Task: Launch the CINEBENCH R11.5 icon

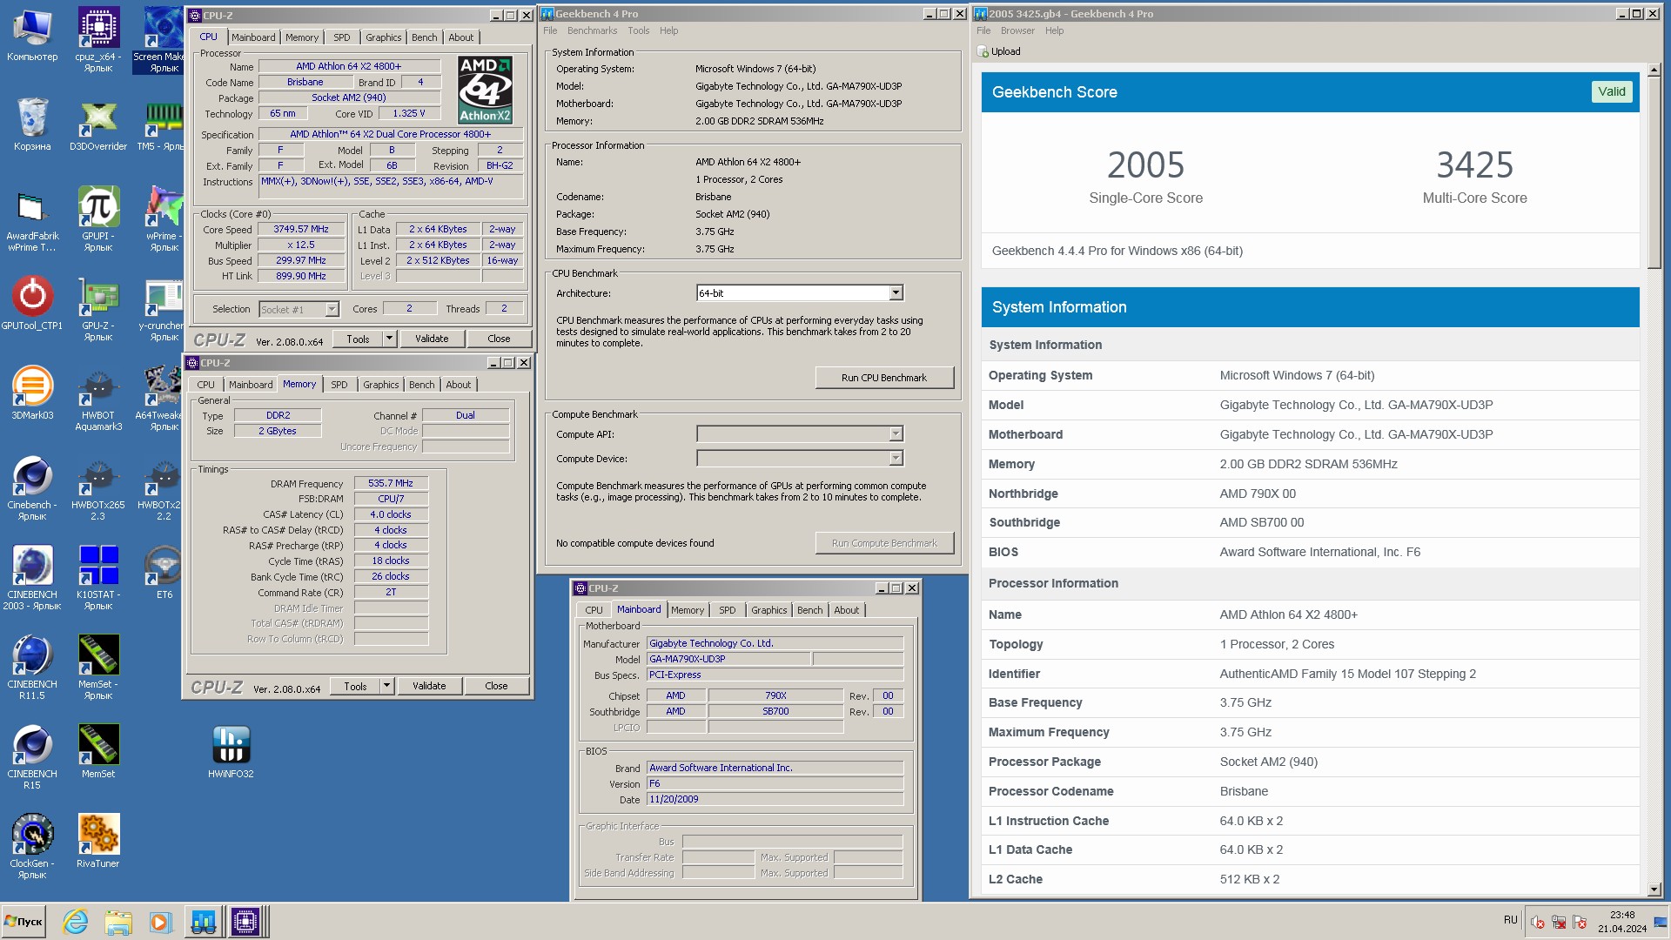Action: (x=32, y=668)
